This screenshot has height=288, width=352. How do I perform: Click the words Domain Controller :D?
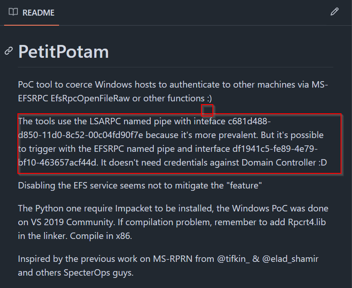(284, 163)
